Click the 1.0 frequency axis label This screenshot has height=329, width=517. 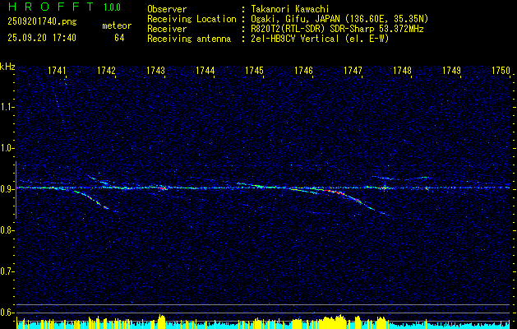(x=6, y=148)
